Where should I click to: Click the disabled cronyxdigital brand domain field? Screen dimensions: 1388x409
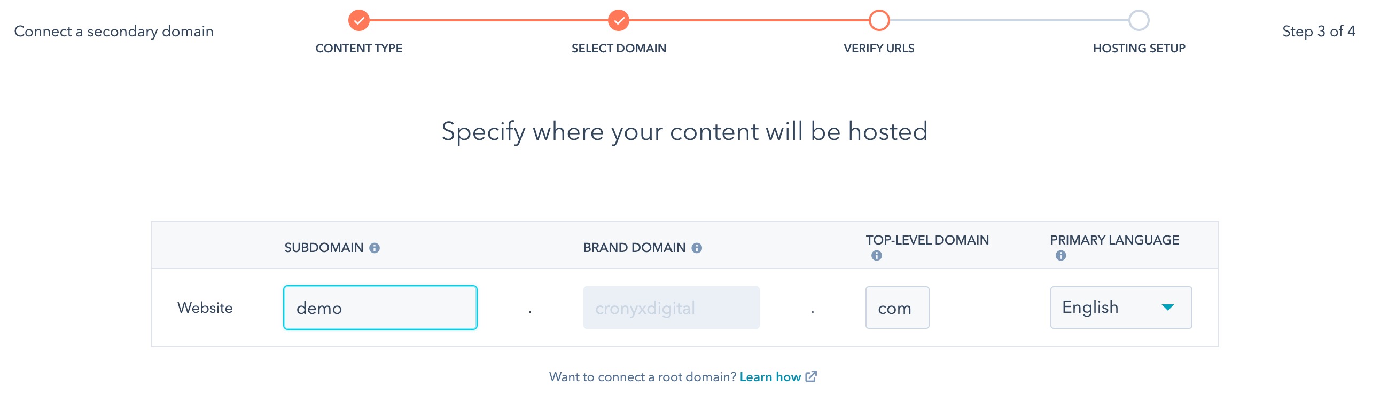(x=671, y=308)
